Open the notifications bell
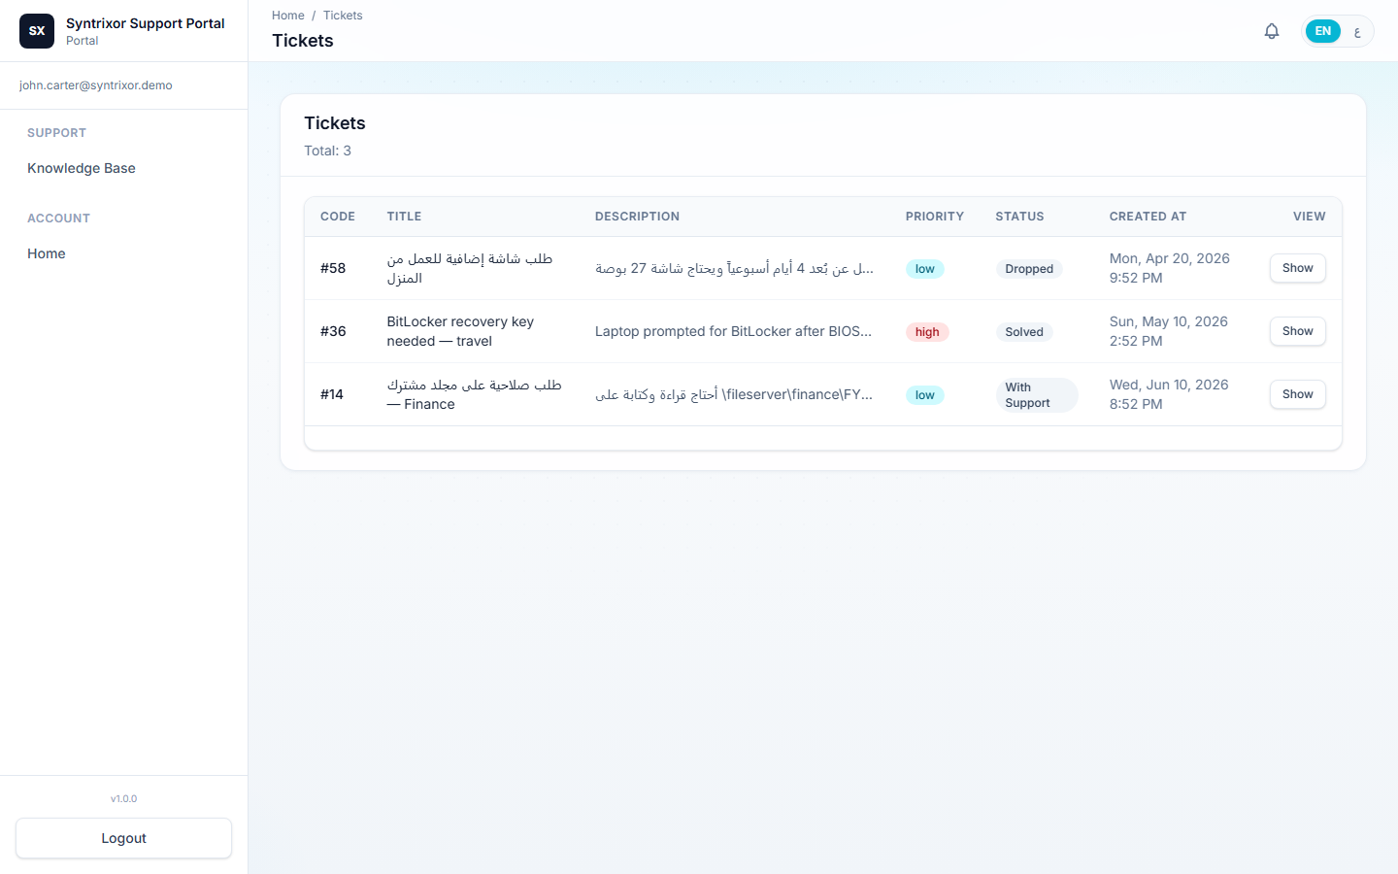 [x=1272, y=31]
